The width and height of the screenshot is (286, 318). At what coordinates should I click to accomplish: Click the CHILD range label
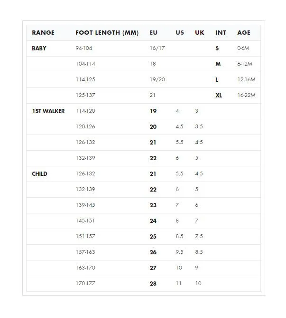coord(39,174)
